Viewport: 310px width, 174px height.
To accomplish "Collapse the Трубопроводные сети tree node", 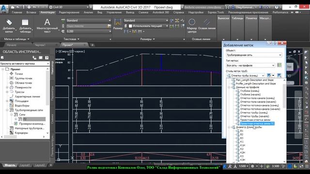I will [7, 110].
